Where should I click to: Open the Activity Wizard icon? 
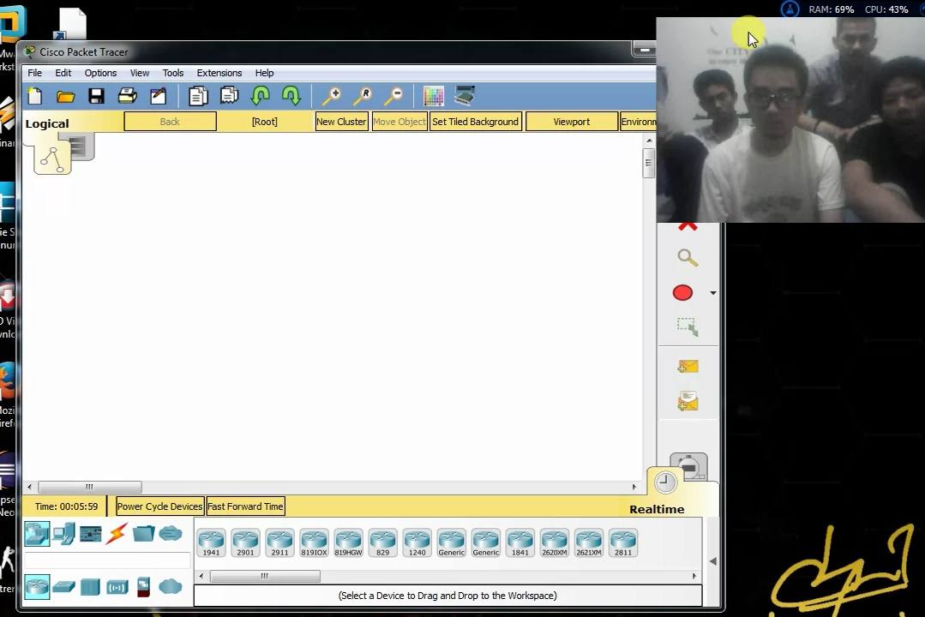158,96
